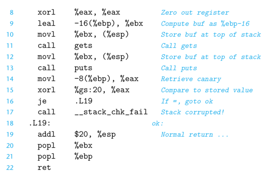Click the 'Call gets' comment
The image size is (272, 177).
tap(179, 46)
